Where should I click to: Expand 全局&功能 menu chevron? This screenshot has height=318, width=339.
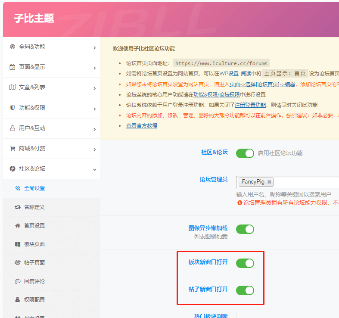click(x=94, y=48)
